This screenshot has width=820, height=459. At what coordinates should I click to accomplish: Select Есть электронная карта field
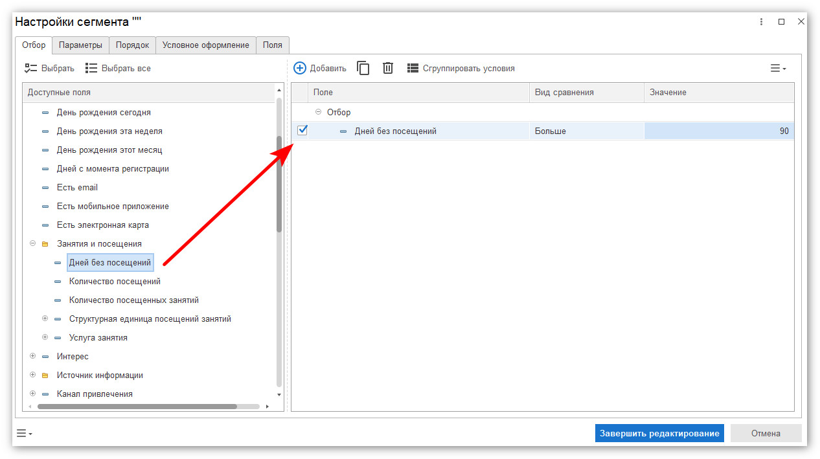point(103,225)
